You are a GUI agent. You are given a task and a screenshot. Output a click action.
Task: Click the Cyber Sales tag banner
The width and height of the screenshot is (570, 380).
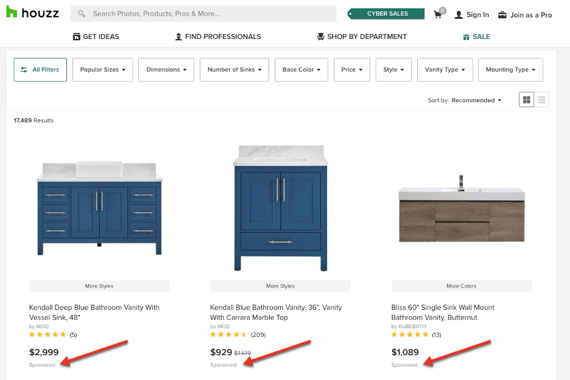pyautogui.click(x=386, y=13)
